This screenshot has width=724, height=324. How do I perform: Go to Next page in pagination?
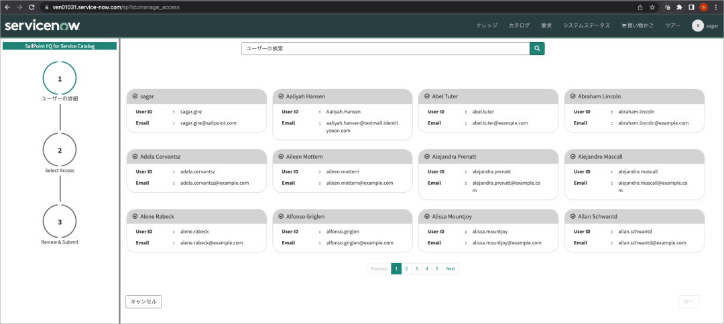click(x=450, y=268)
